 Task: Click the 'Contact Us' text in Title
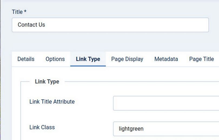(x=31, y=25)
